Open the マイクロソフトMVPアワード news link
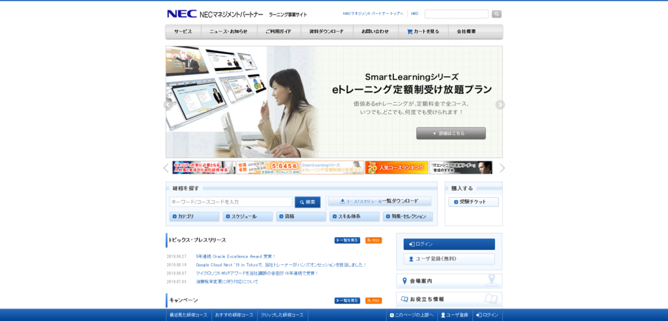668x321 pixels. (x=257, y=273)
